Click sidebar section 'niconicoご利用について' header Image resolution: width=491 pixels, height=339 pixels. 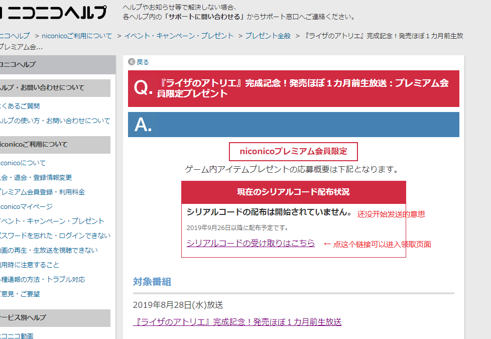pos(55,145)
